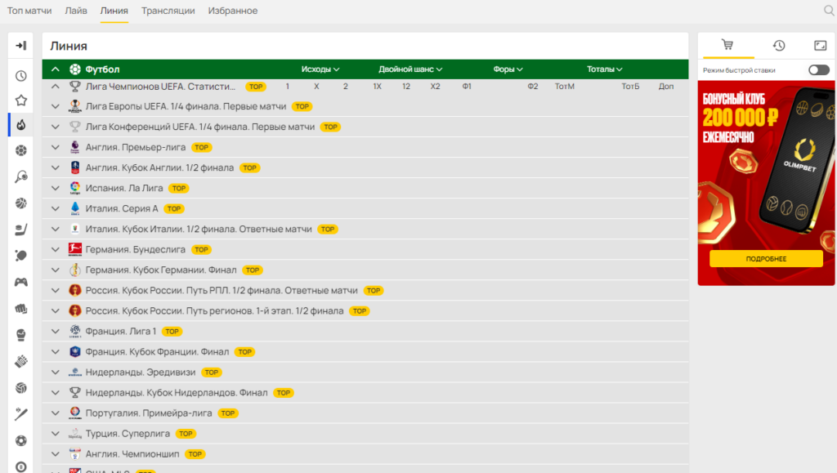The height and width of the screenshot is (473, 837).
Task: Select the Линия tab
Action: coord(114,11)
